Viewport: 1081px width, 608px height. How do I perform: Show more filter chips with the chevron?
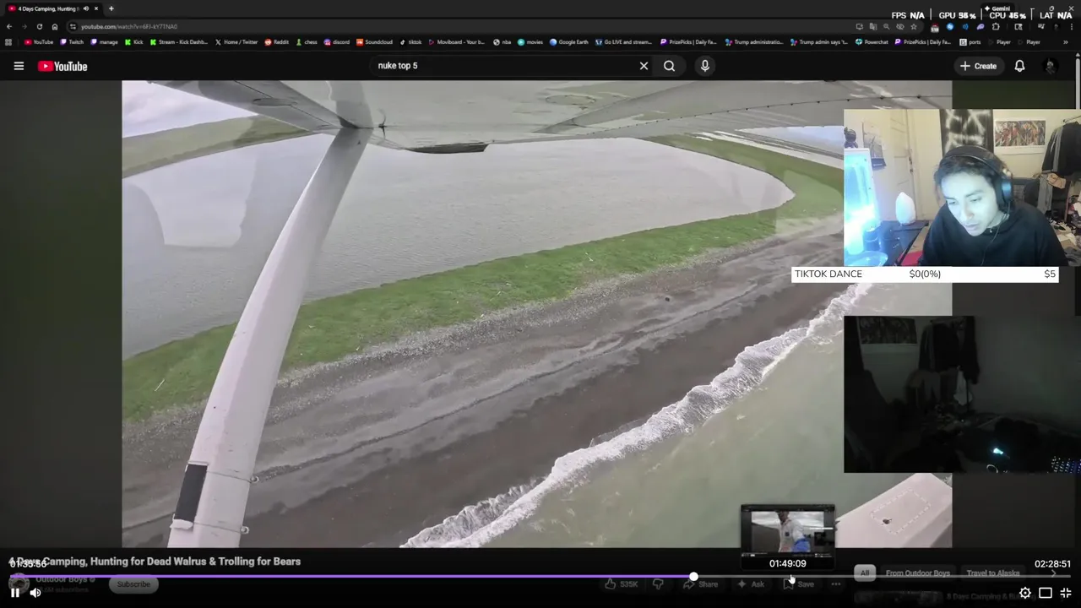1053,573
